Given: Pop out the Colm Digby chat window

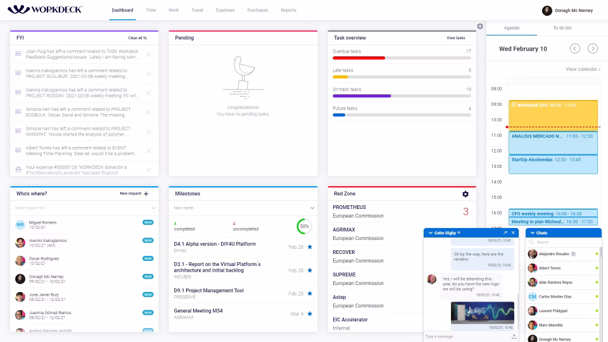Looking at the screenshot, I should click(x=505, y=233).
